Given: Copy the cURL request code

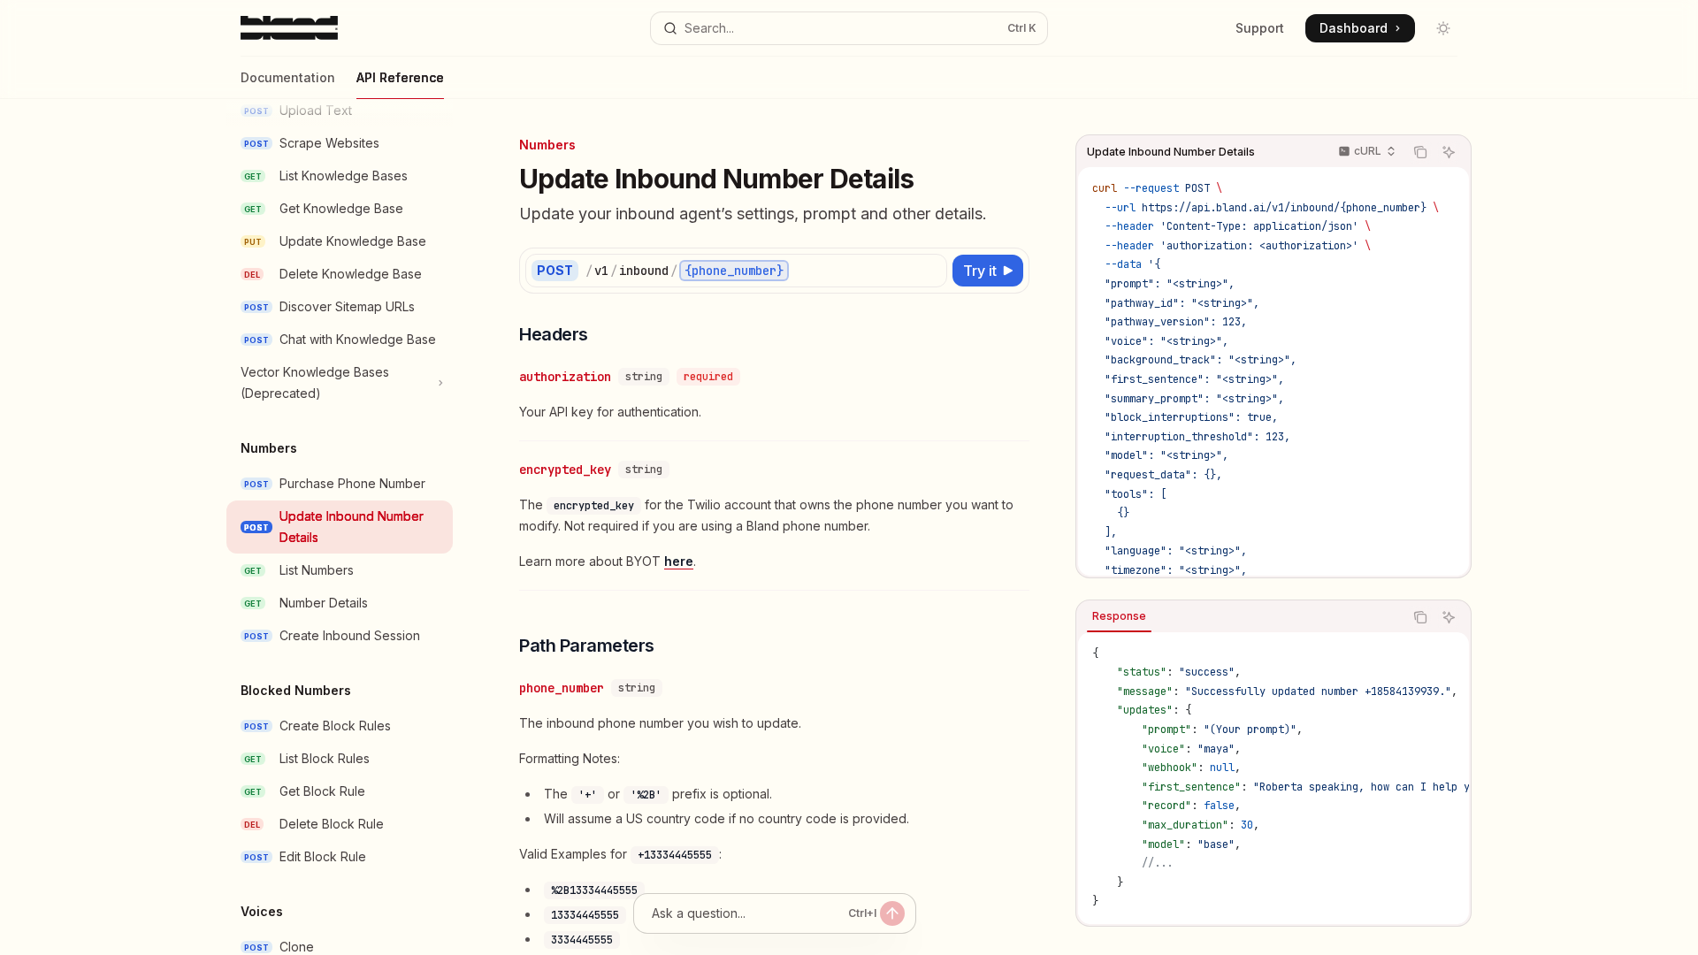Looking at the screenshot, I should click(1420, 152).
